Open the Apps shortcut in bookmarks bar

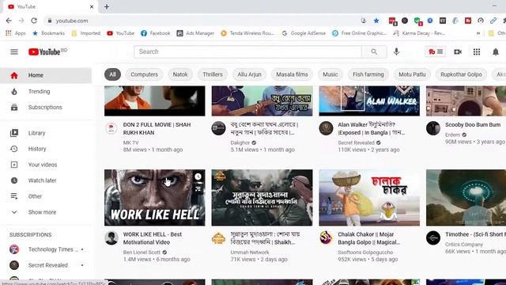(x=16, y=33)
